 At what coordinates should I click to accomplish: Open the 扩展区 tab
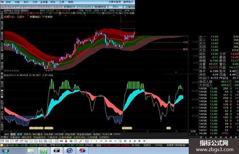5,137
